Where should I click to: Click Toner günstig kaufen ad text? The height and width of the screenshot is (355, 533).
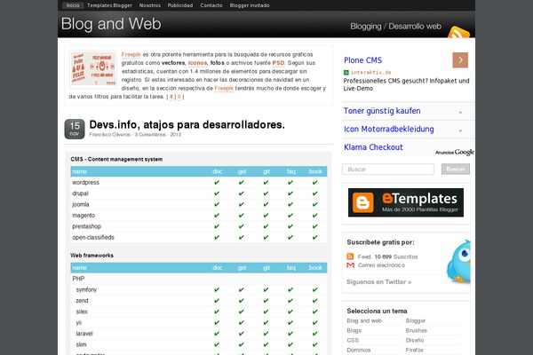click(x=382, y=111)
